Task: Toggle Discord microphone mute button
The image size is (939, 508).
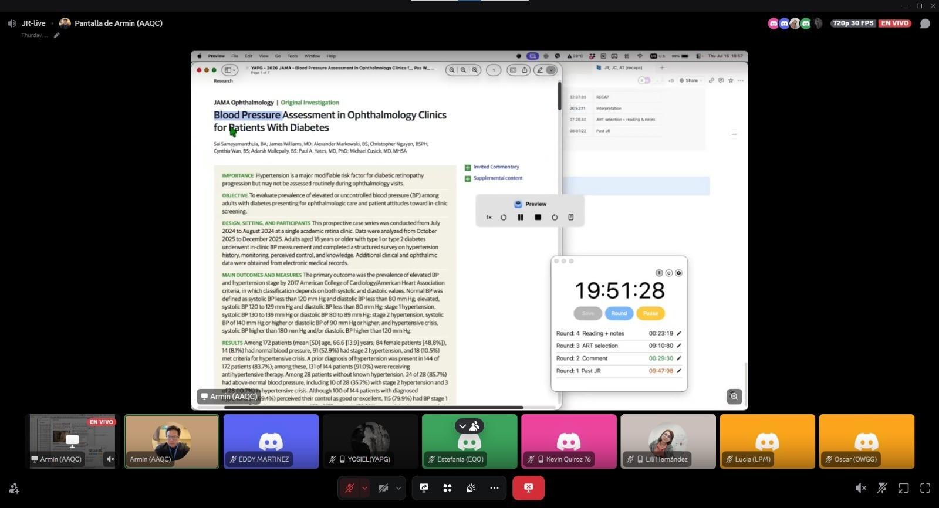Action: click(x=350, y=488)
